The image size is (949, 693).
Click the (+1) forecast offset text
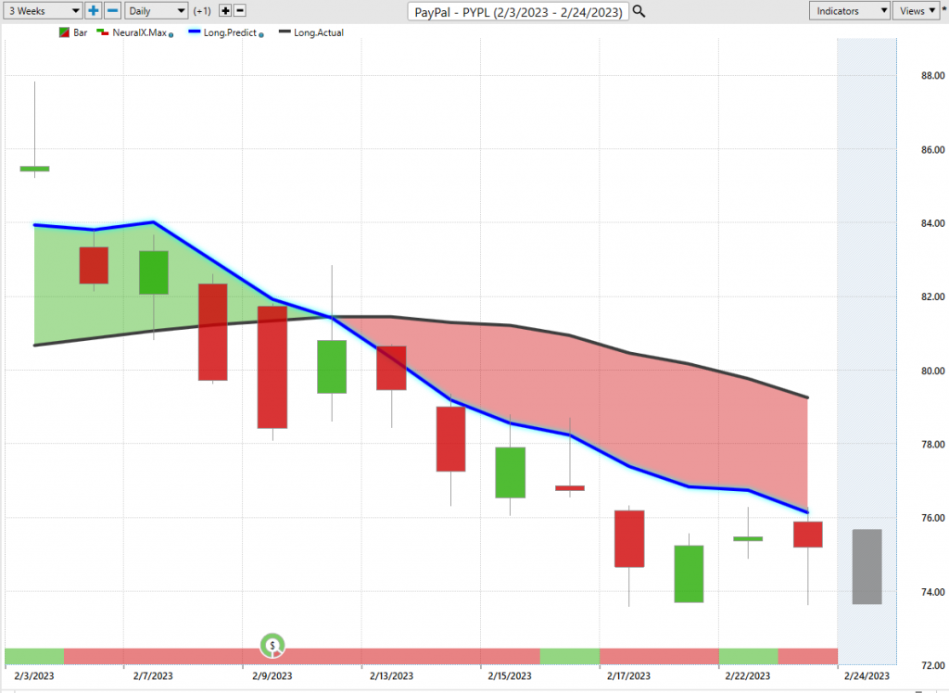tap(202, 11)
